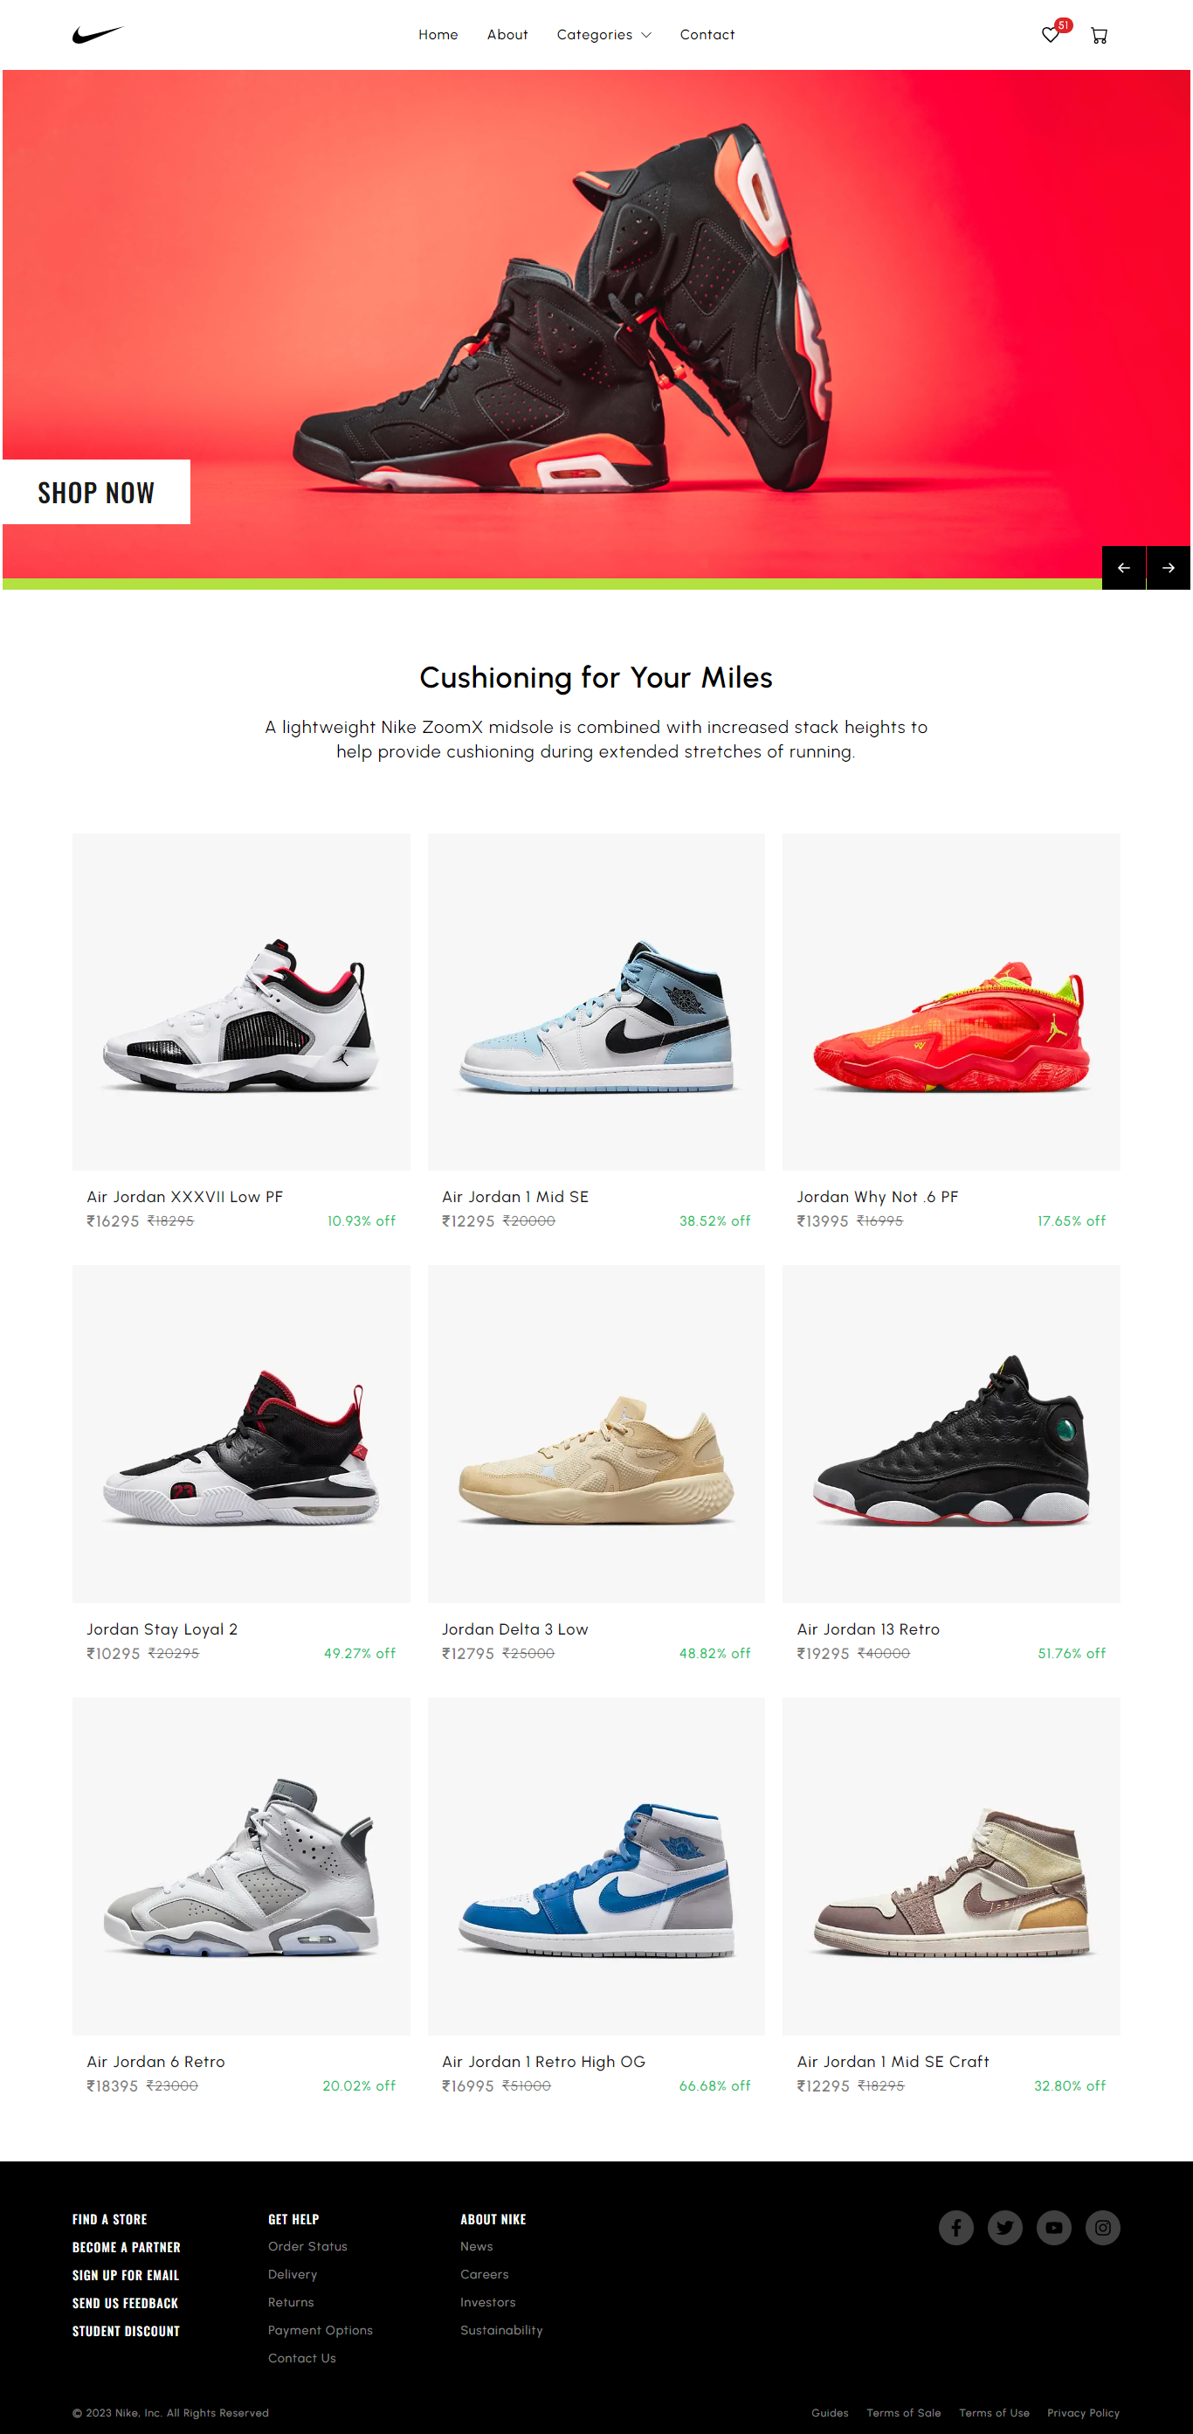Go to the About page

507,35
